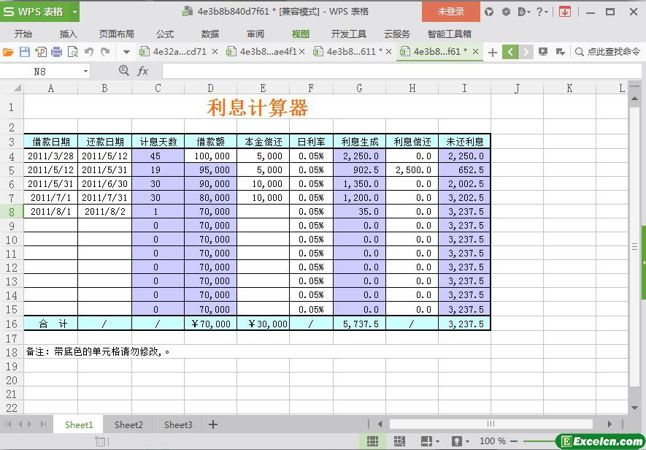
Task: Click the horizontal scrollbar thumb
Action: point(491,424)
